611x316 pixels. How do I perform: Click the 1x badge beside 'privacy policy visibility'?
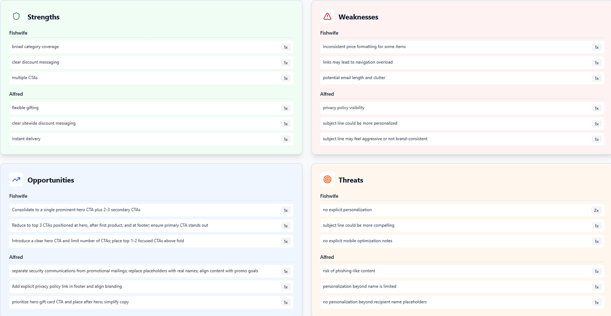point(597,108)
